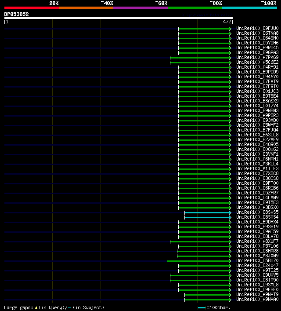Select the UniRef100_C5WYF2 label
This screenshot has height=311, width=281.
pos(257,125)
